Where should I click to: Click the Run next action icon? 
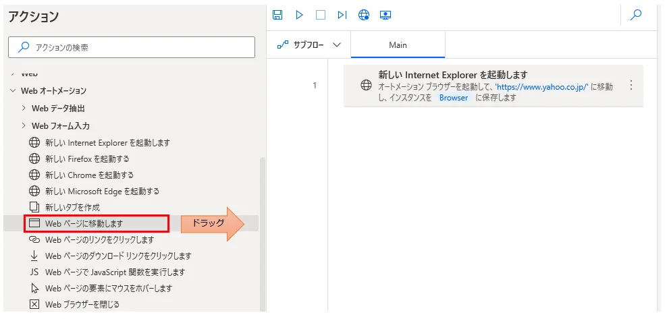point(342,15)
